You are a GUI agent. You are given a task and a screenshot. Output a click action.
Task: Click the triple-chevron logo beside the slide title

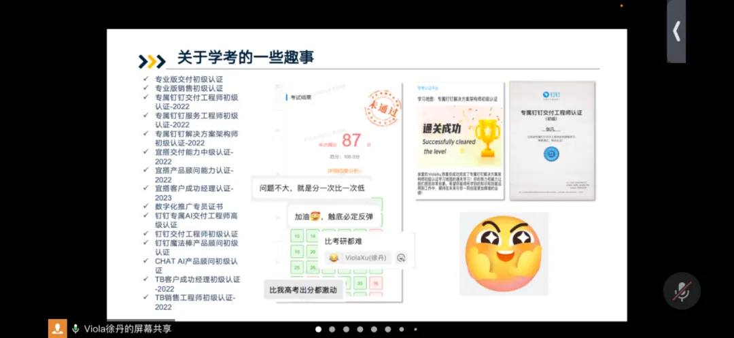pyautogui.click(x=152, y=61)
